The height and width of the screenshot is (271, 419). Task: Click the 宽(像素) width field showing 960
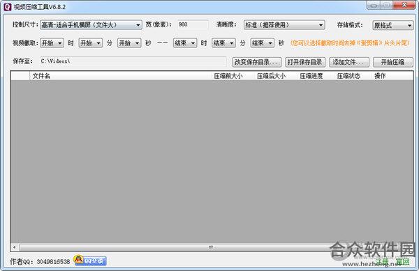[193, 25]
